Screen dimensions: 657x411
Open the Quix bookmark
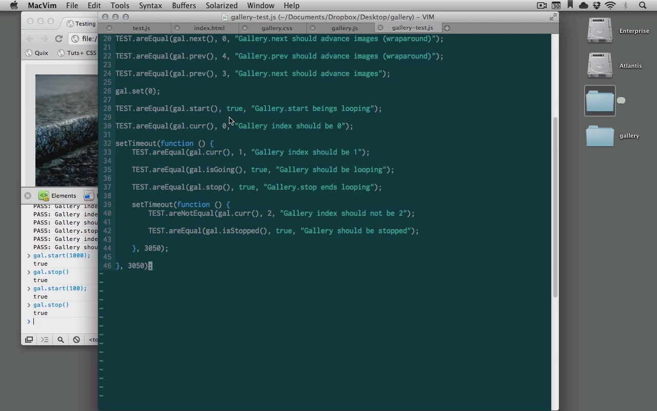(37, 53)
